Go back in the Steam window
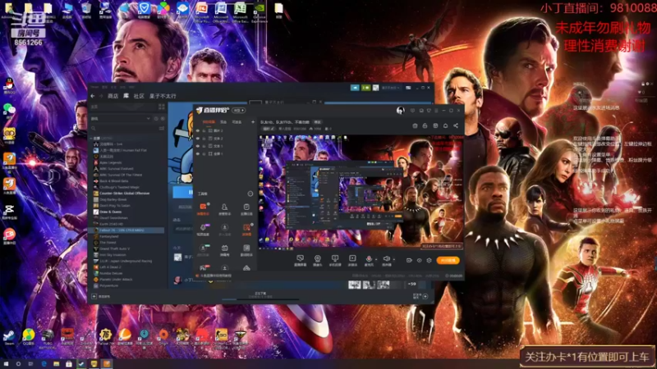Screen dimensions: 657x369 tap(93, 96)
